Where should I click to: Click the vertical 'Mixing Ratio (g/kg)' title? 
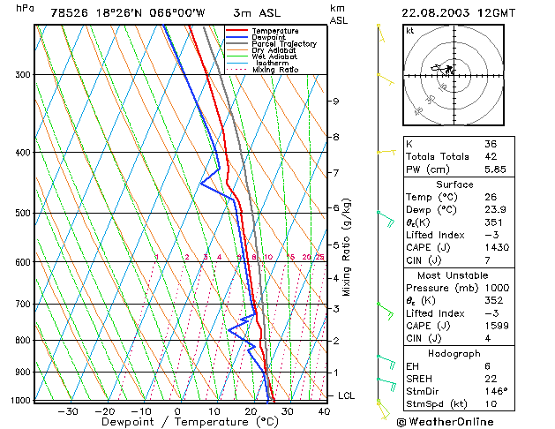(346, 247)
